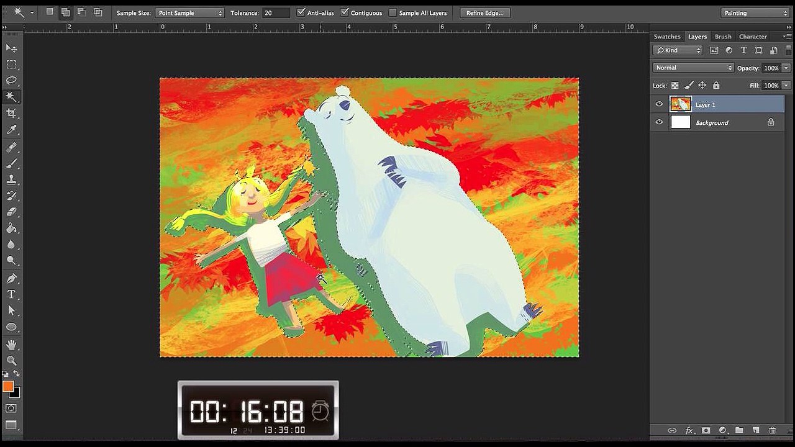Switch to the Brush tab
The image size is (795, 447).
(723, 37)
